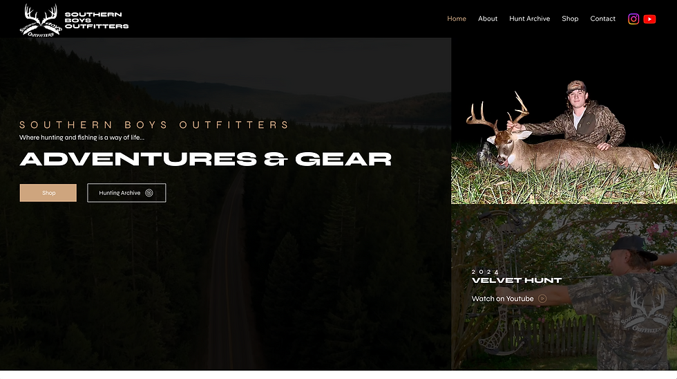Open the YouTube channel icon
Screen dimensions: 677x379
coord(649,19)
